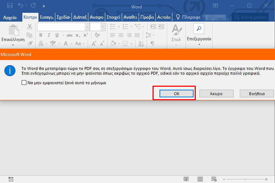Click the Increase Indent icon
The width and height of the screenshot is (275, 183).
click(x=161, y=27)
